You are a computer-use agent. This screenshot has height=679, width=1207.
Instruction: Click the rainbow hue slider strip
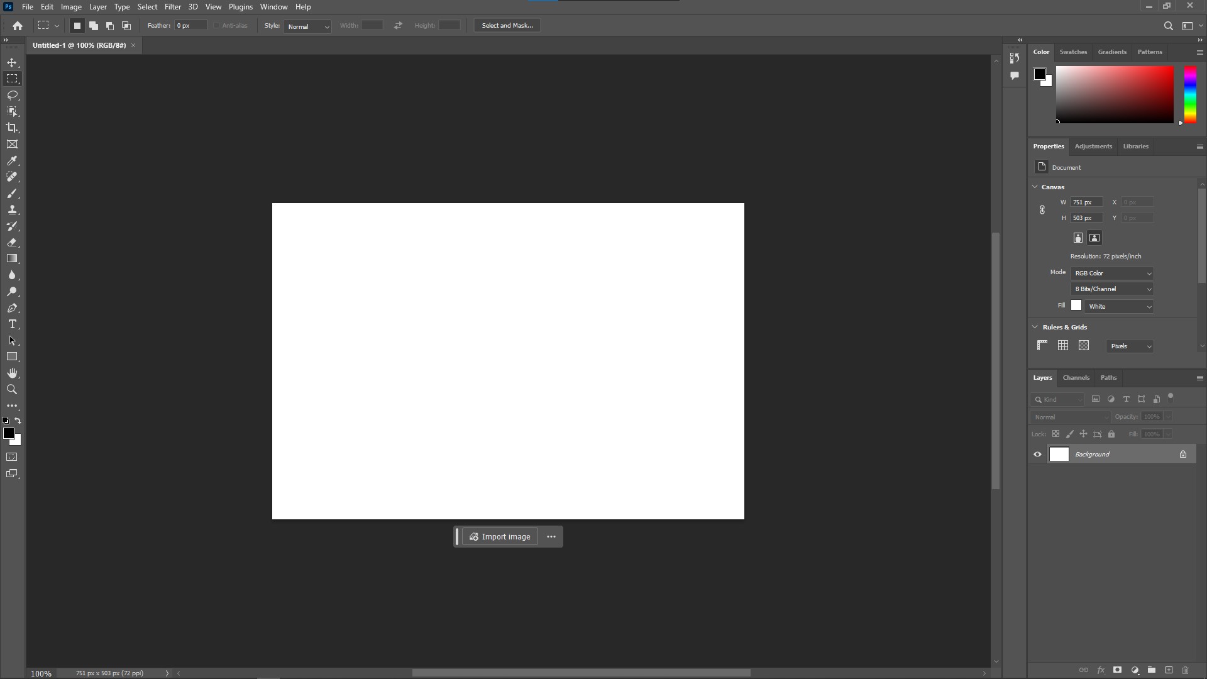click(1190, 94)
